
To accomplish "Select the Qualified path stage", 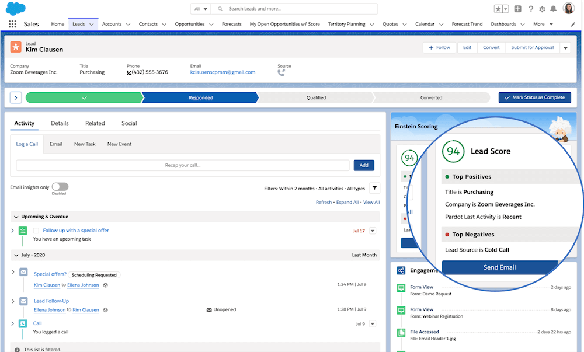I will pos(316,97).
